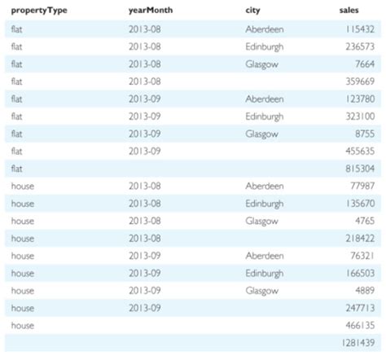
Task: Click flat subtotal value 815304
Action: coord(360,169)
